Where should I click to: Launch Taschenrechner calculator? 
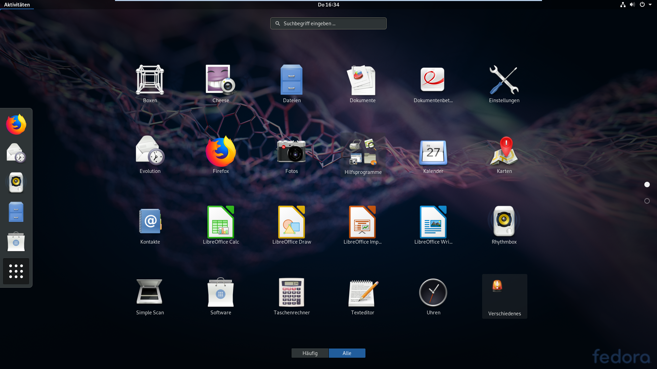pos(292,296)
